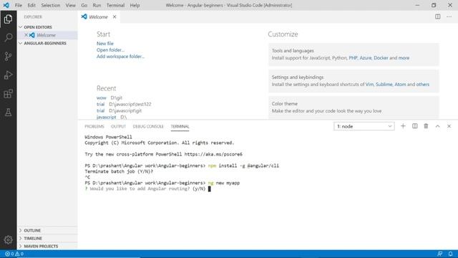Expand the Outline section
458x258 pixels.
click(47, 231)
